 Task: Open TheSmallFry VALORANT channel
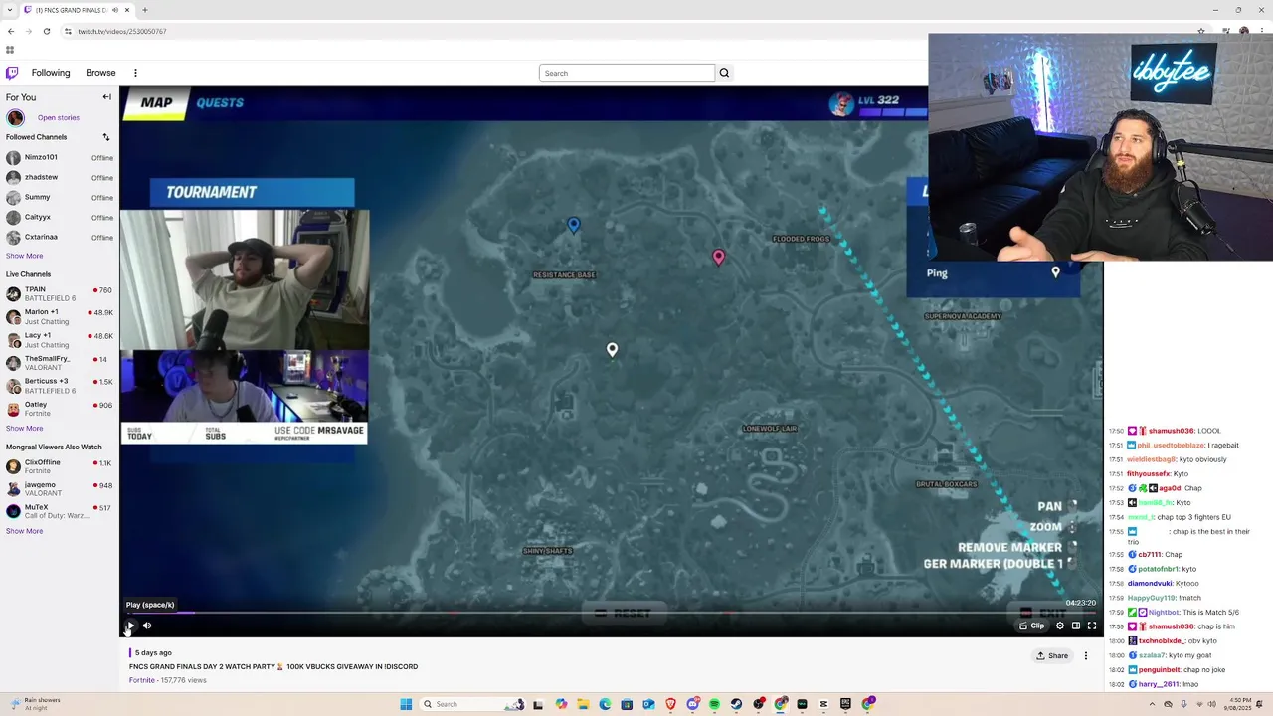click(60, 363)
